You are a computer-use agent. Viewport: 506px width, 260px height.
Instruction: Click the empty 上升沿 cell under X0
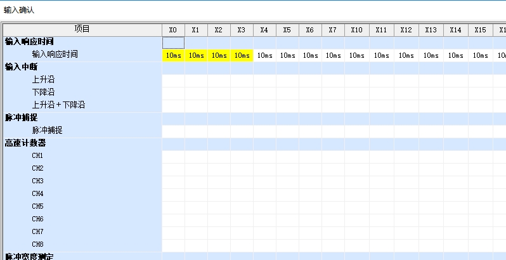[x=173, y=81]
